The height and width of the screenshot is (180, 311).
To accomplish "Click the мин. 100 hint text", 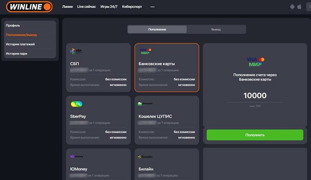I will (255, 106).
